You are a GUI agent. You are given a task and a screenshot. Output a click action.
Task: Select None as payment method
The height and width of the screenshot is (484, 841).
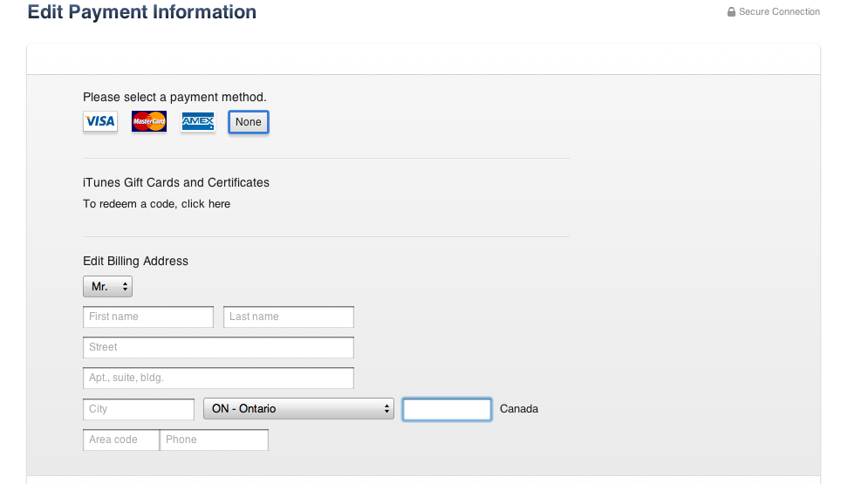tap(249, 122)
